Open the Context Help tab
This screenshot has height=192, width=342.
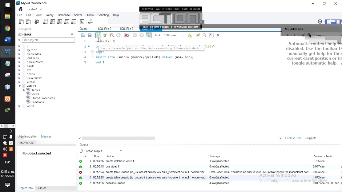coord(293,138)
